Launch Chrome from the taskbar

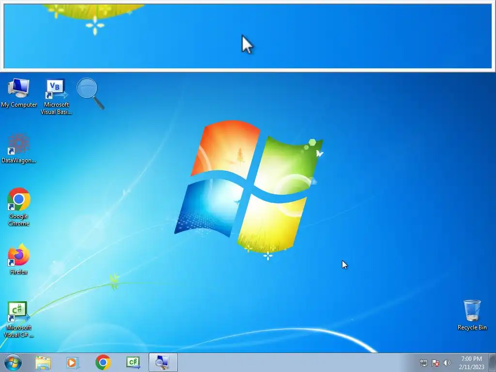(x=103, y=362)
